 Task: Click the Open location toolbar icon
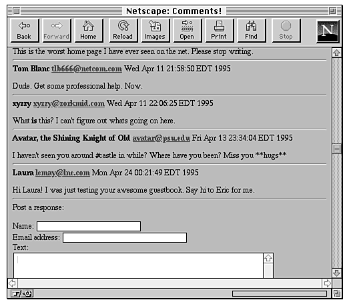(188, 31)
